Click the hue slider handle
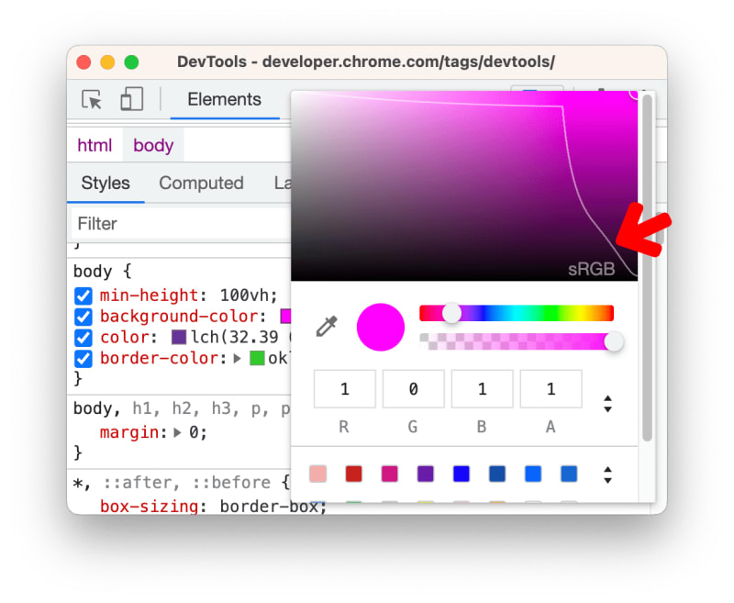Screen dimensions: 734x603 point(451,313)
